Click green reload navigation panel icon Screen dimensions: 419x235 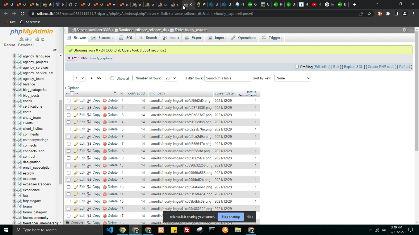tap(42, 39)
